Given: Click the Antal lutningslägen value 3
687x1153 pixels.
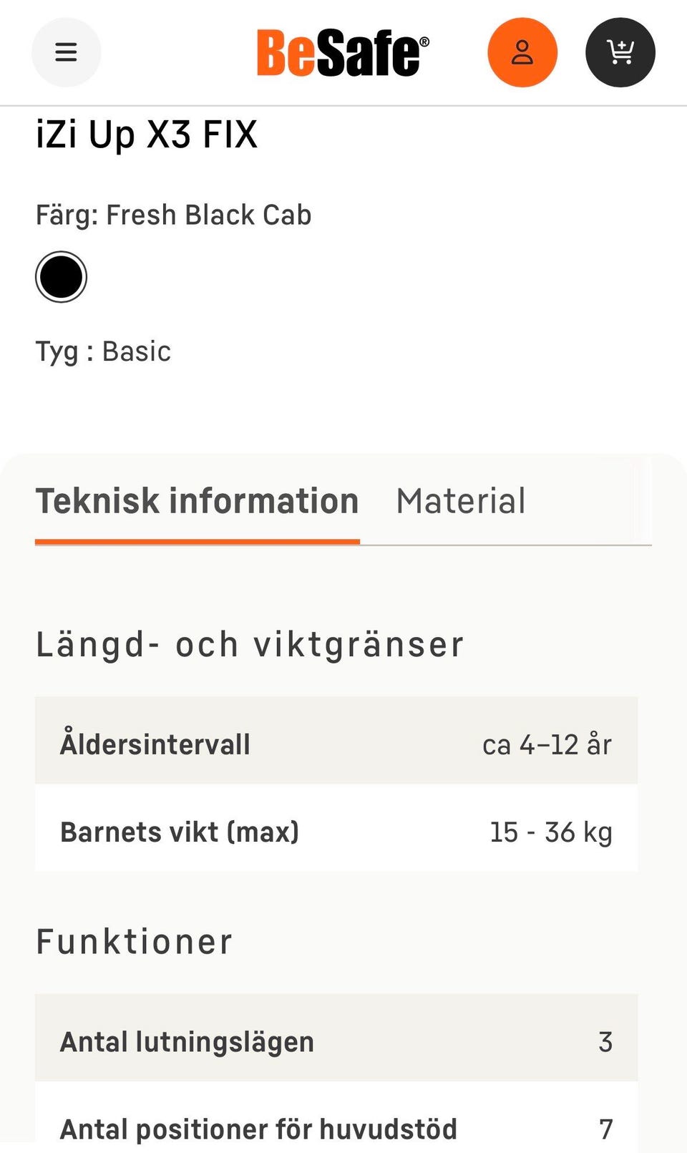Looking at the screenshot, I should point(605,1041).
